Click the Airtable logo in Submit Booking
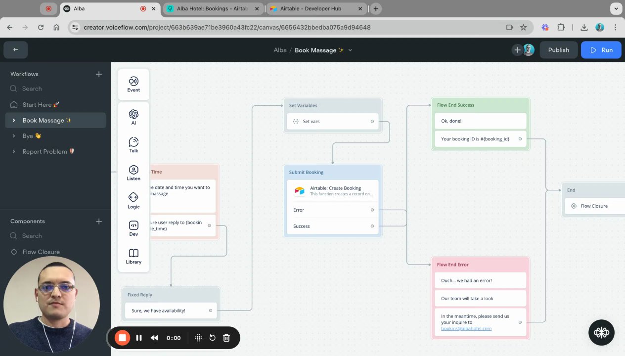Screen dimensions: 625x356 pos(300,191)
